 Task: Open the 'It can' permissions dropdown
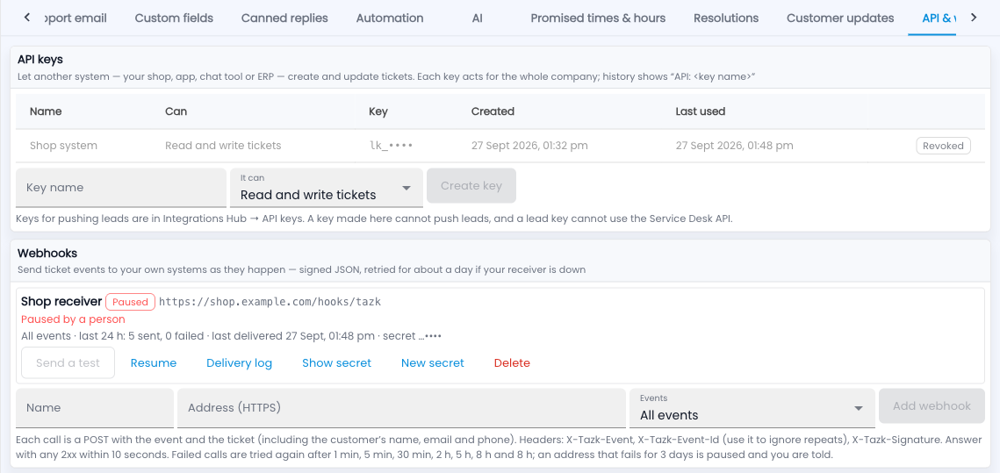pos(327,188)
